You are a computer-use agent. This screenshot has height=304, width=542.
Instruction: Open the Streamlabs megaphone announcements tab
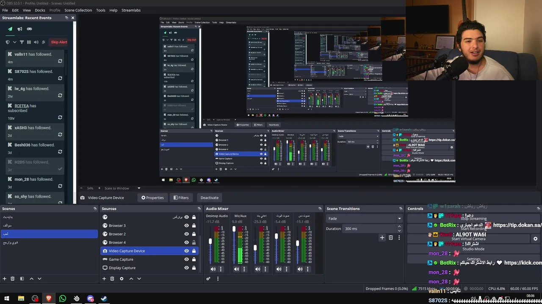click(19, 29)
